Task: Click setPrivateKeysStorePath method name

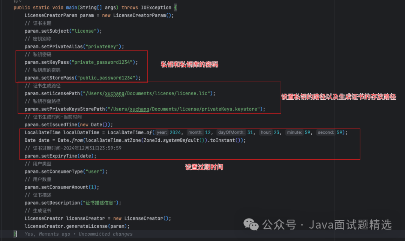Action: (73, 109)
